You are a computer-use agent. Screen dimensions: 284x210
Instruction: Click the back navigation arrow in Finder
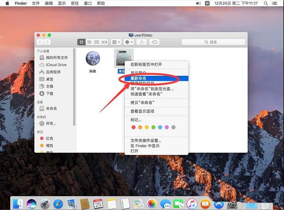click(39, 42)
